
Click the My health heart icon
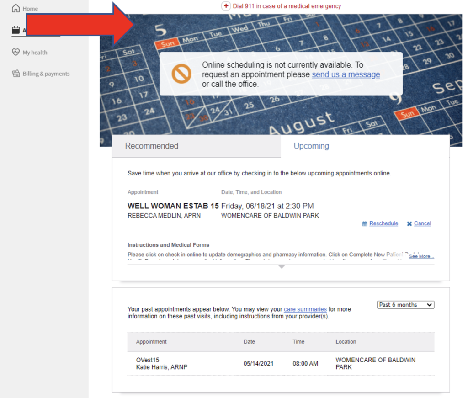click(16, 52)
